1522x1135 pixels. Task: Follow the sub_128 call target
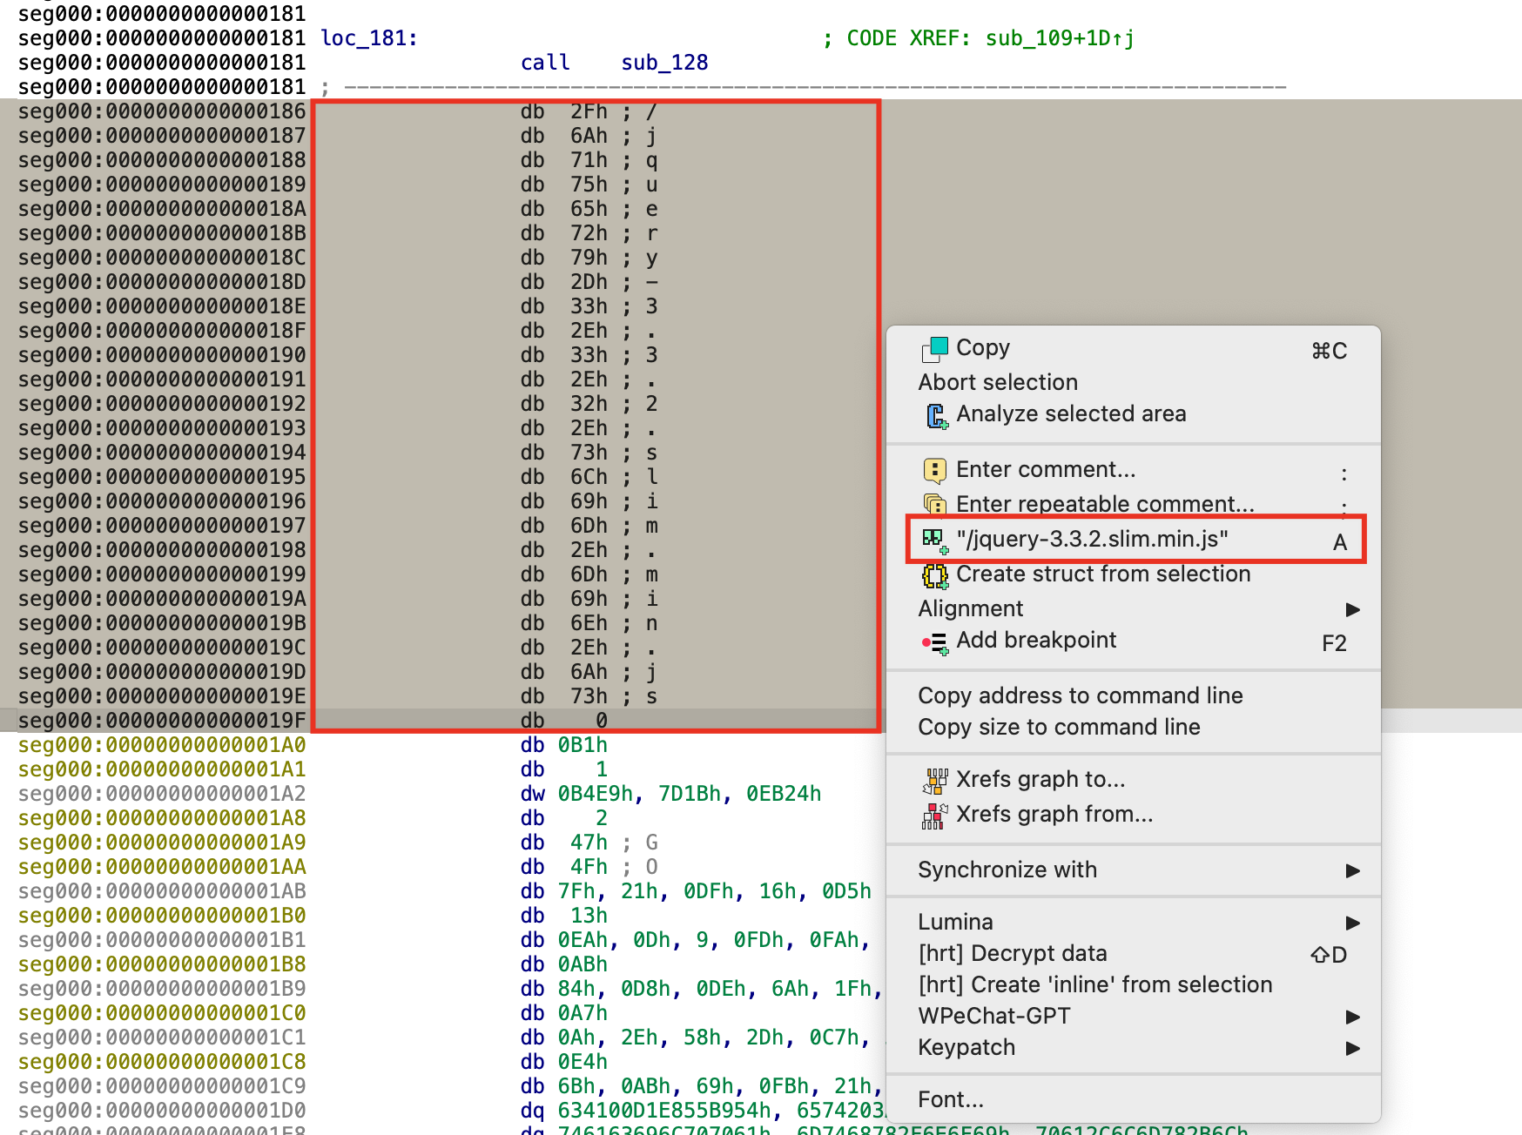(x=664, y=63)
